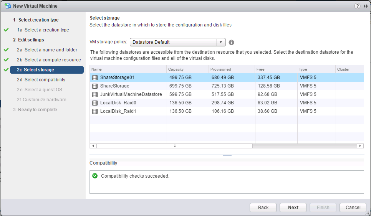Image resolution: width=371 pixels, height=216 pixels.
Task: Click the JunkVirtualMachineDatastore datastore icon
Action: [x=95, y=94]
